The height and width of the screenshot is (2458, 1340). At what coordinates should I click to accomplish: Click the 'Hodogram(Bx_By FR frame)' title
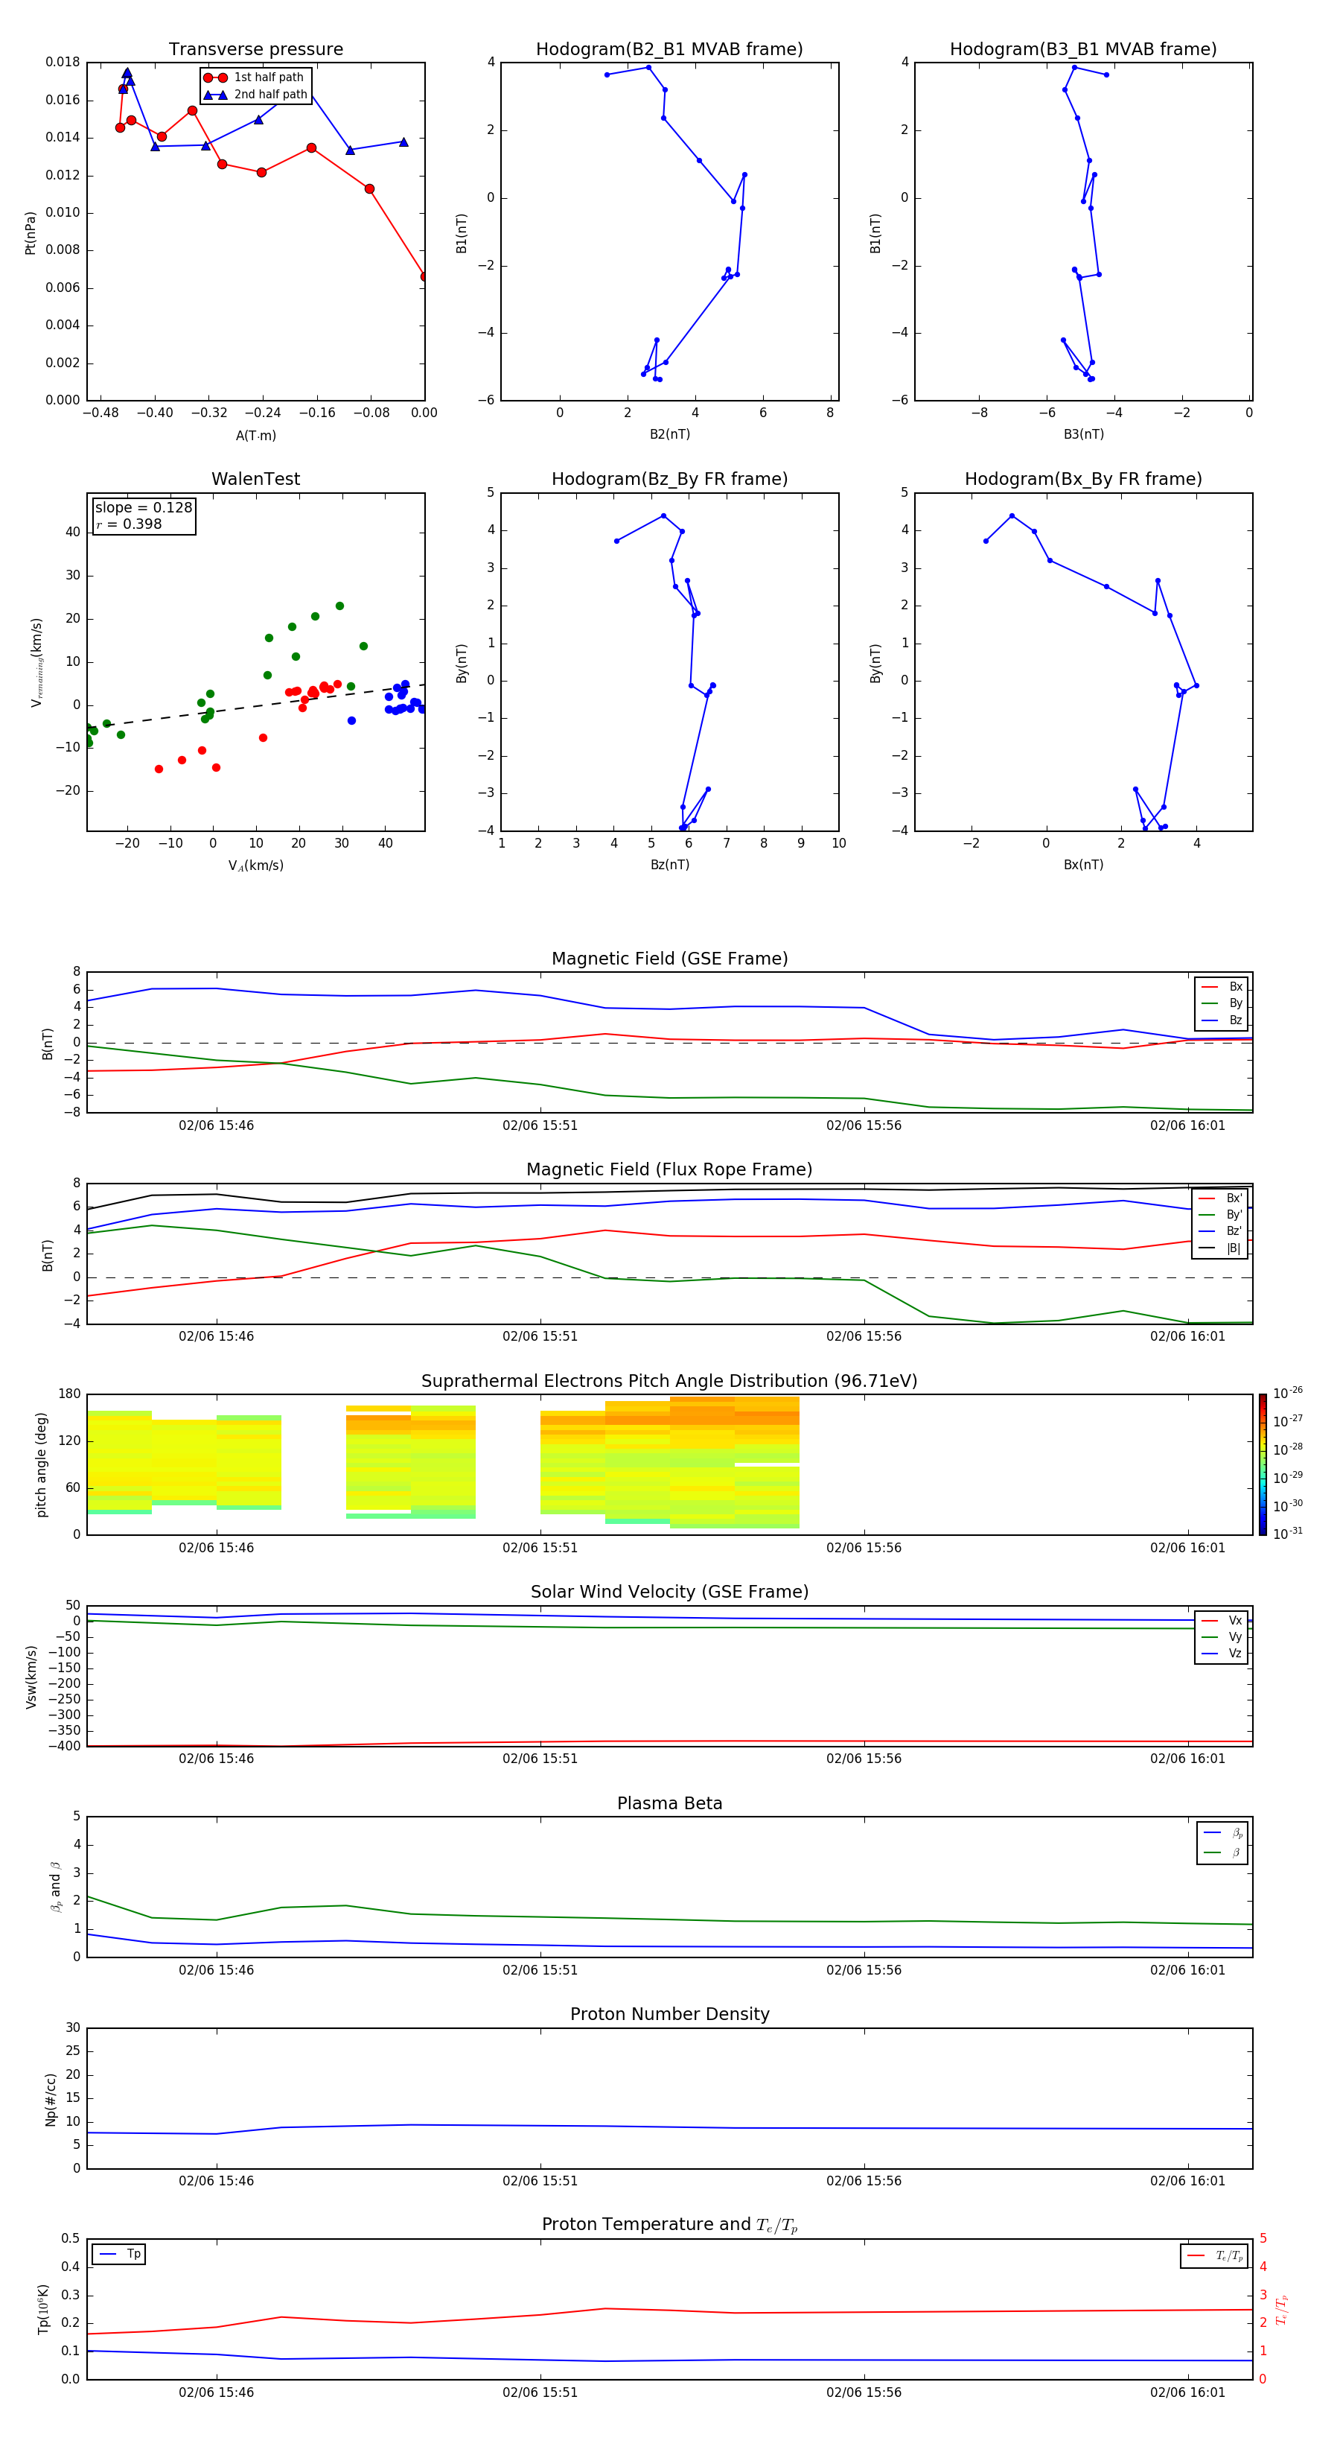point(1083,479)
